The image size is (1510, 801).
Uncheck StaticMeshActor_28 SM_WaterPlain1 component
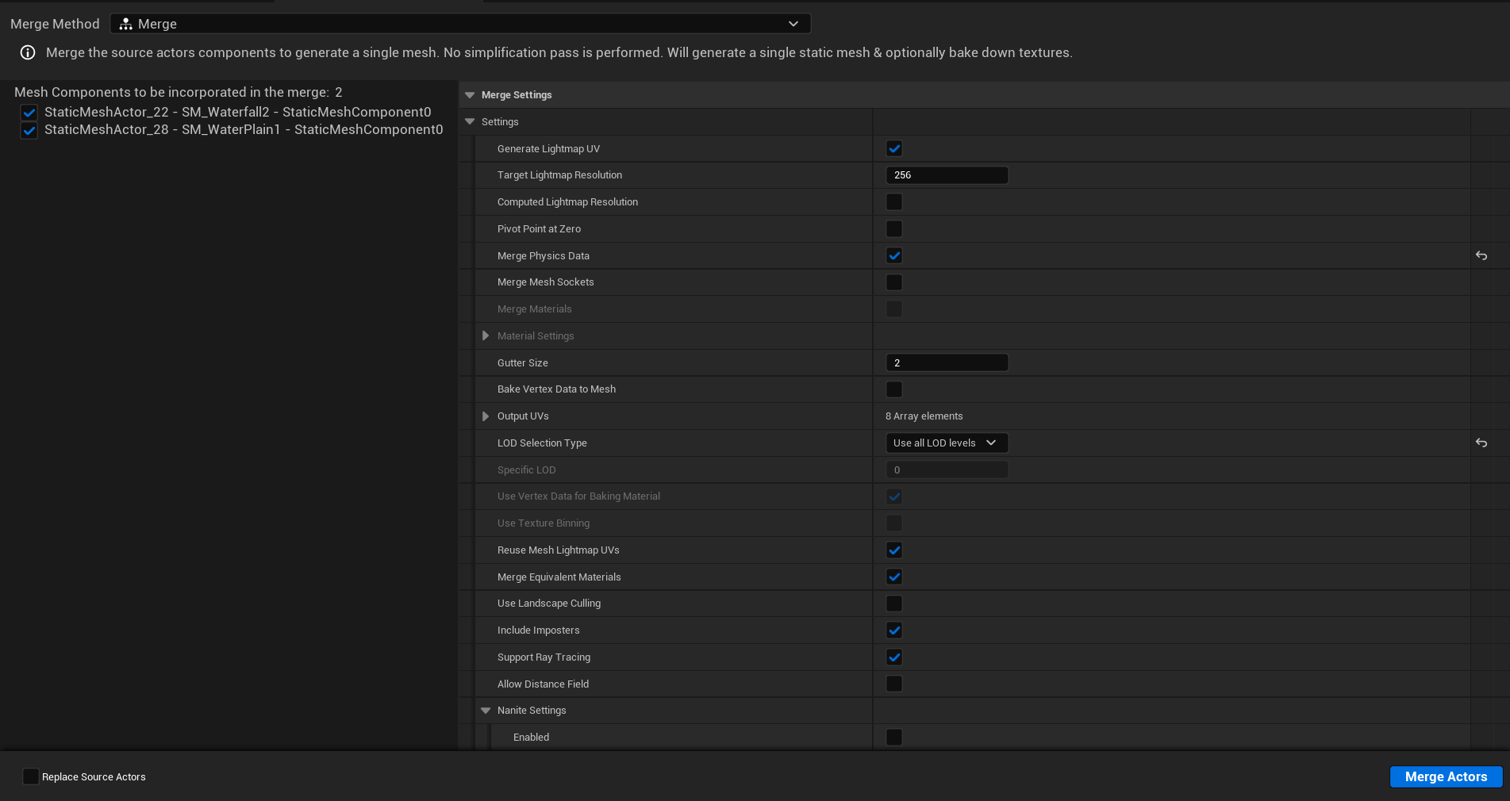[29, 130]
